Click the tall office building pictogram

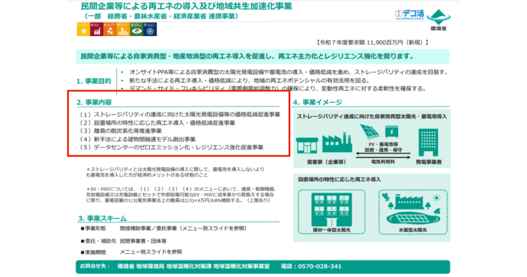pos(428,142)
